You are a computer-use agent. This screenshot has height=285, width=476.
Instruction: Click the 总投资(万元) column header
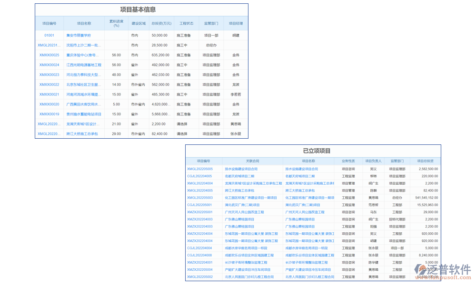[x=161, y=23]
